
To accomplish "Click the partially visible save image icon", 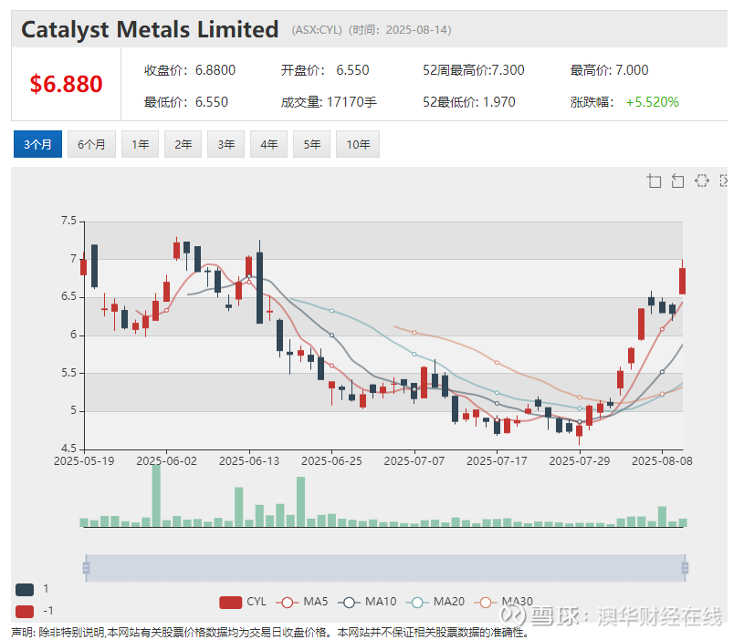I will coord(723,181).
